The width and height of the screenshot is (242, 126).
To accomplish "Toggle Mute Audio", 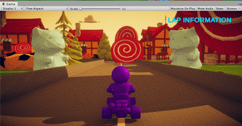I will click(205, 9).
